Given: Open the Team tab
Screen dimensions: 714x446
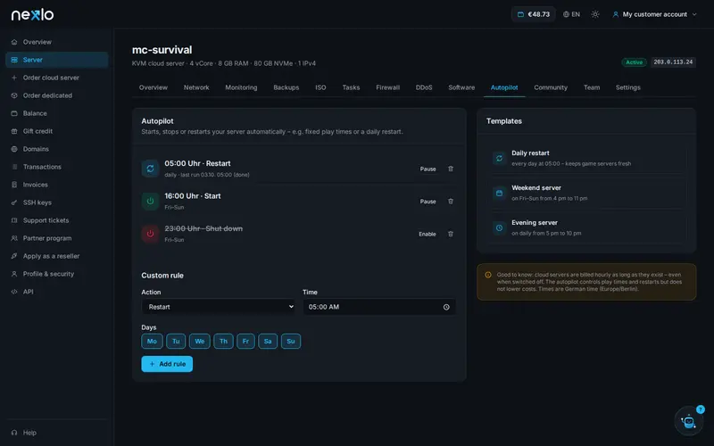Looking at the screenshot, I should click(592, 87).
